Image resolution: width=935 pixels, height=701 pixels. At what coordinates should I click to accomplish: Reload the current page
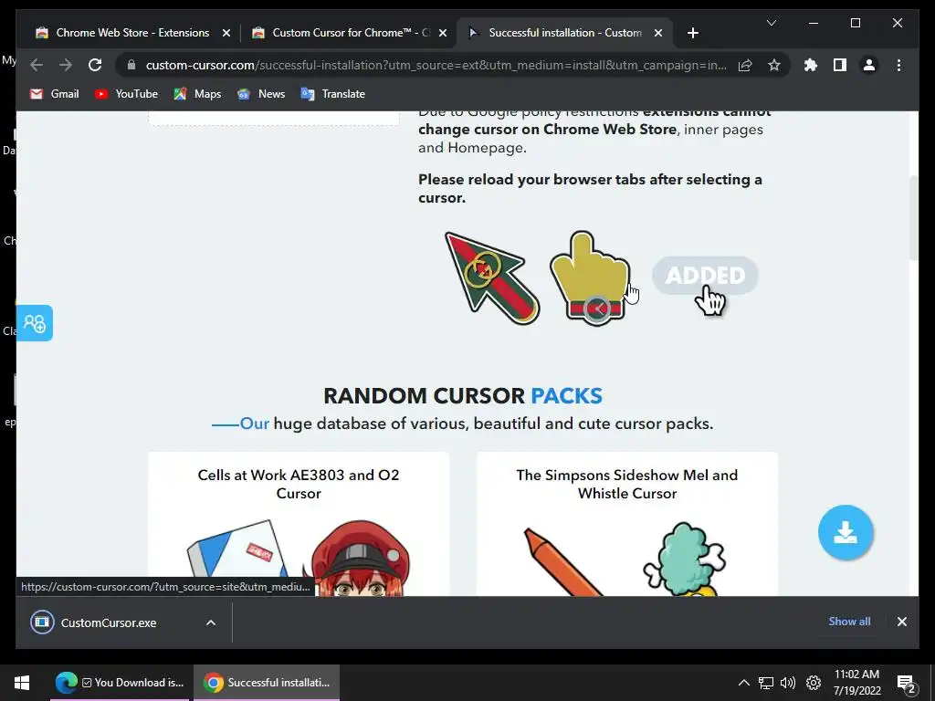(x=95, y=65)
